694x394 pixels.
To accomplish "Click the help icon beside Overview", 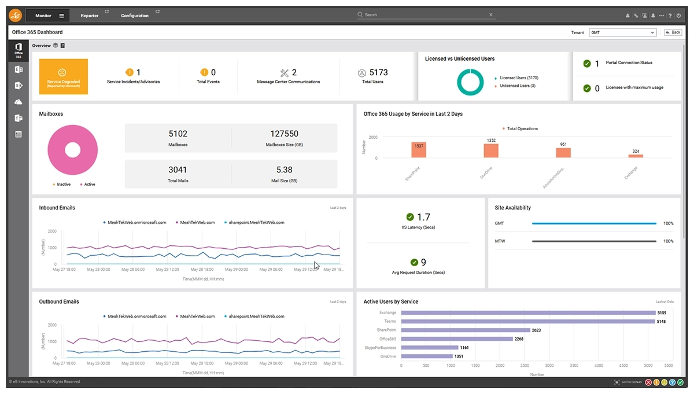I will click(x=62, y=45).
